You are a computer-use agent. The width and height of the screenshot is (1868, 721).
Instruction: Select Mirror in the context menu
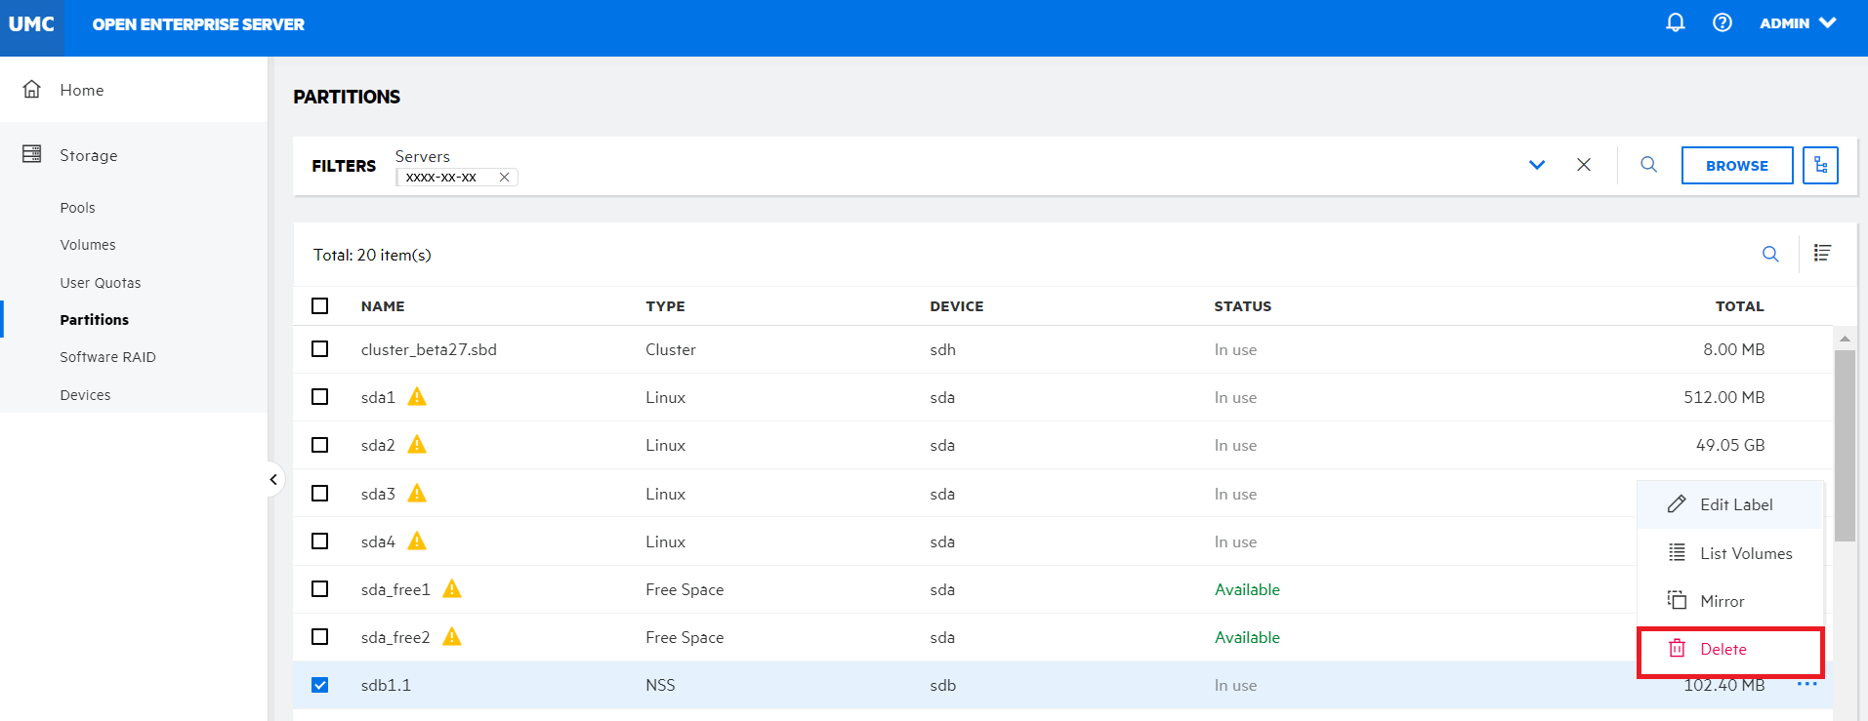pos(1722,601)
